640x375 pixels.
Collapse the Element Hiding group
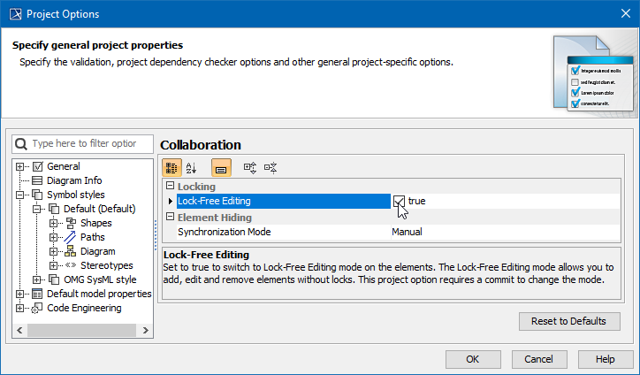(x=170, y=218)
